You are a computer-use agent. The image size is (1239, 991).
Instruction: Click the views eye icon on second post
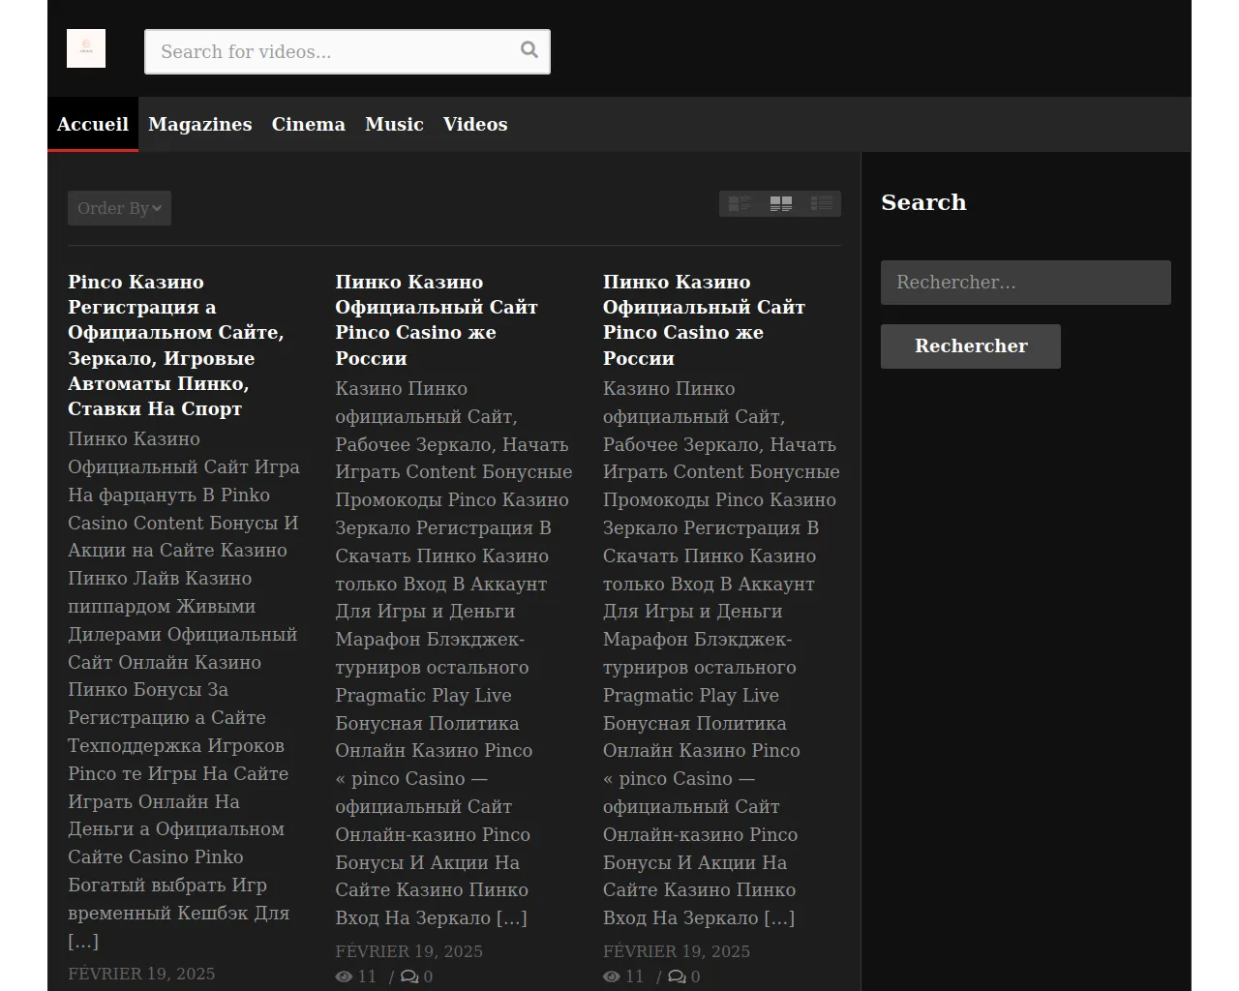(x=344, y=976)
